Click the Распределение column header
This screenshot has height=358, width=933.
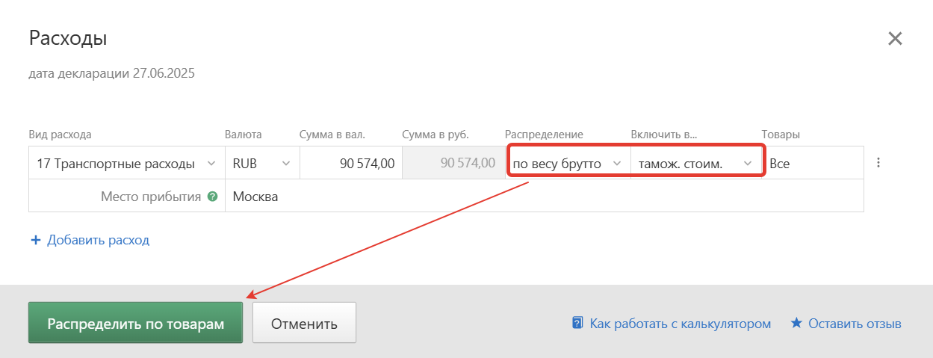[x=544, y=135]
